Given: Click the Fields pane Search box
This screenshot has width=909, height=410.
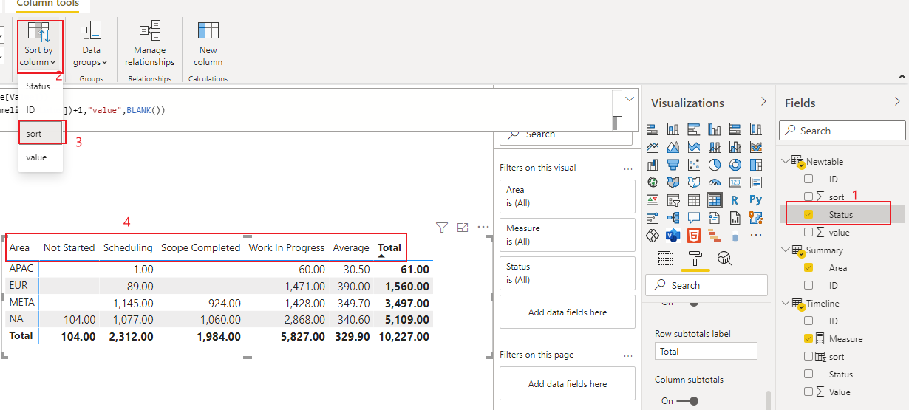Looking at the screenshot, I should [842, 131].
